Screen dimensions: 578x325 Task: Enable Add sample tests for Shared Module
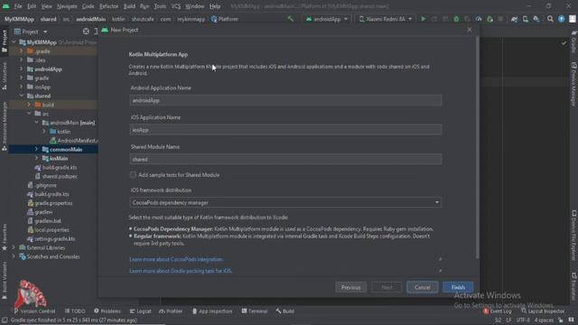coord(133,174)
